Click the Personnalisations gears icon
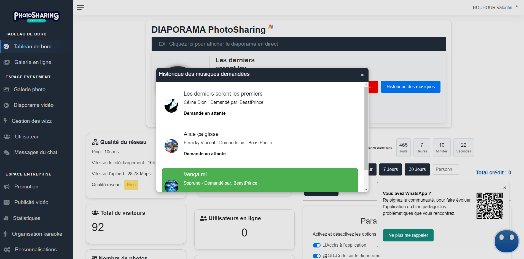Image resolution: width=524 pixels, height=259 pixels. (x=7, y=250)
